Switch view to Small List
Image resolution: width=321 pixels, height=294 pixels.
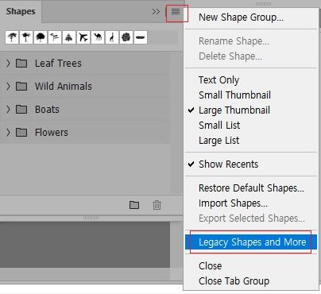pyautogui.click(x=219, y=125)
